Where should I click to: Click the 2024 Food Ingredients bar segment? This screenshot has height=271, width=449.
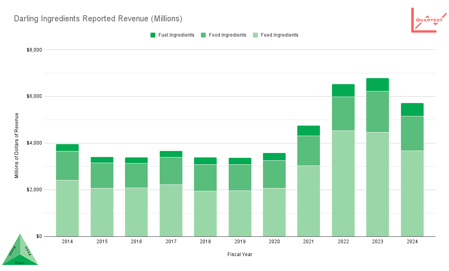point(412,134)
